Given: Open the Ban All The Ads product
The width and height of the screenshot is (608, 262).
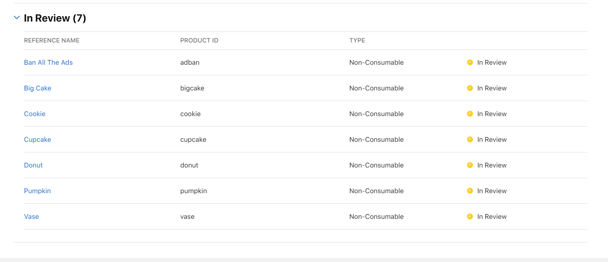Looking at the screenshot, I should click(x=48, y=62).
